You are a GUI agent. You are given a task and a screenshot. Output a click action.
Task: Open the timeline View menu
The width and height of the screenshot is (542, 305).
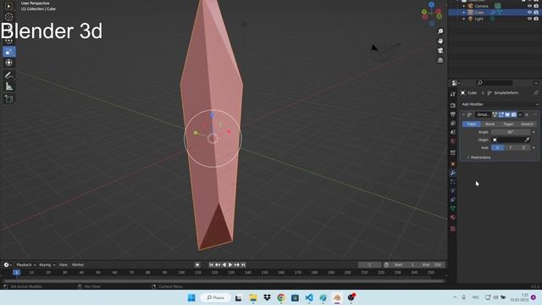coord(64,265)
